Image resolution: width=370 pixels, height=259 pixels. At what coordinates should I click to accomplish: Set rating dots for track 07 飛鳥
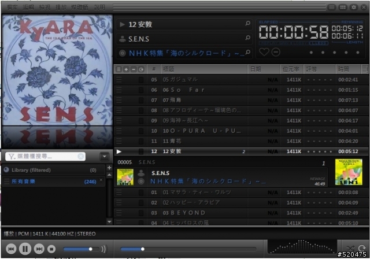(320, 101)
